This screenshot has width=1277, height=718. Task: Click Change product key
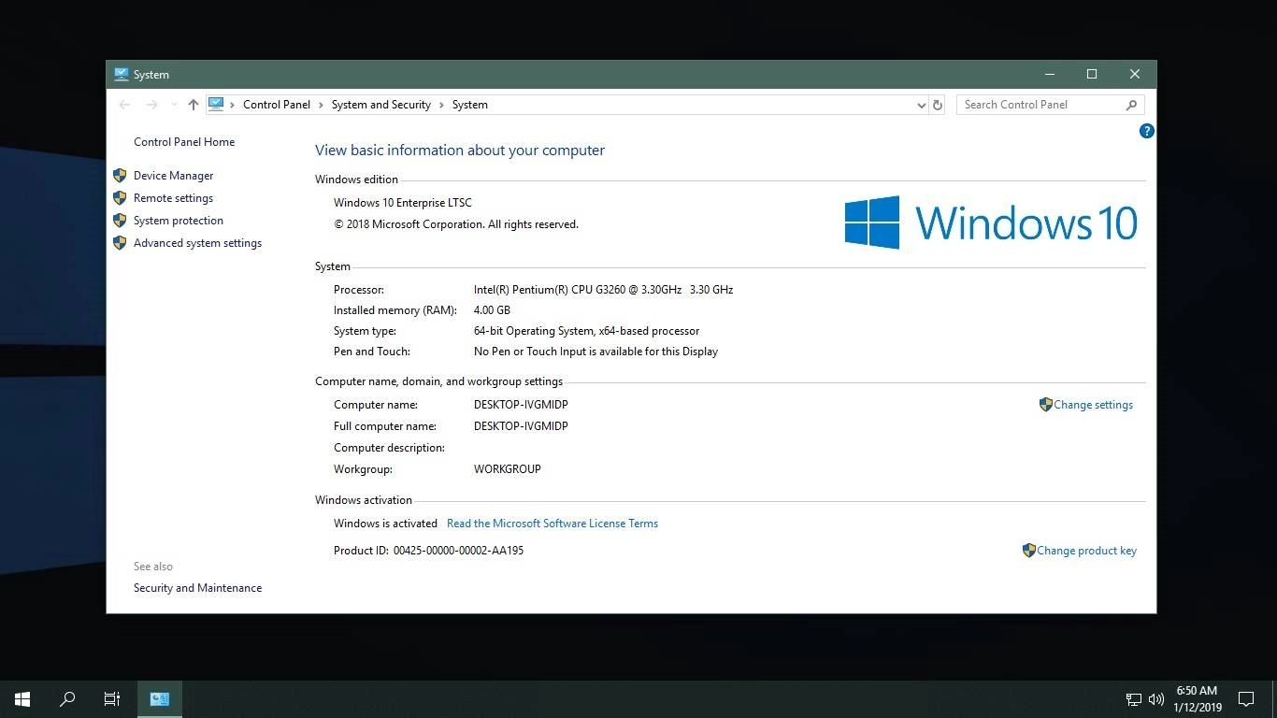pyautogui.click(x=1086, y=551)
